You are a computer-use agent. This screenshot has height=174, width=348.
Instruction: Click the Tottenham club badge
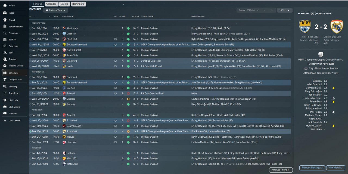point(64,164)
